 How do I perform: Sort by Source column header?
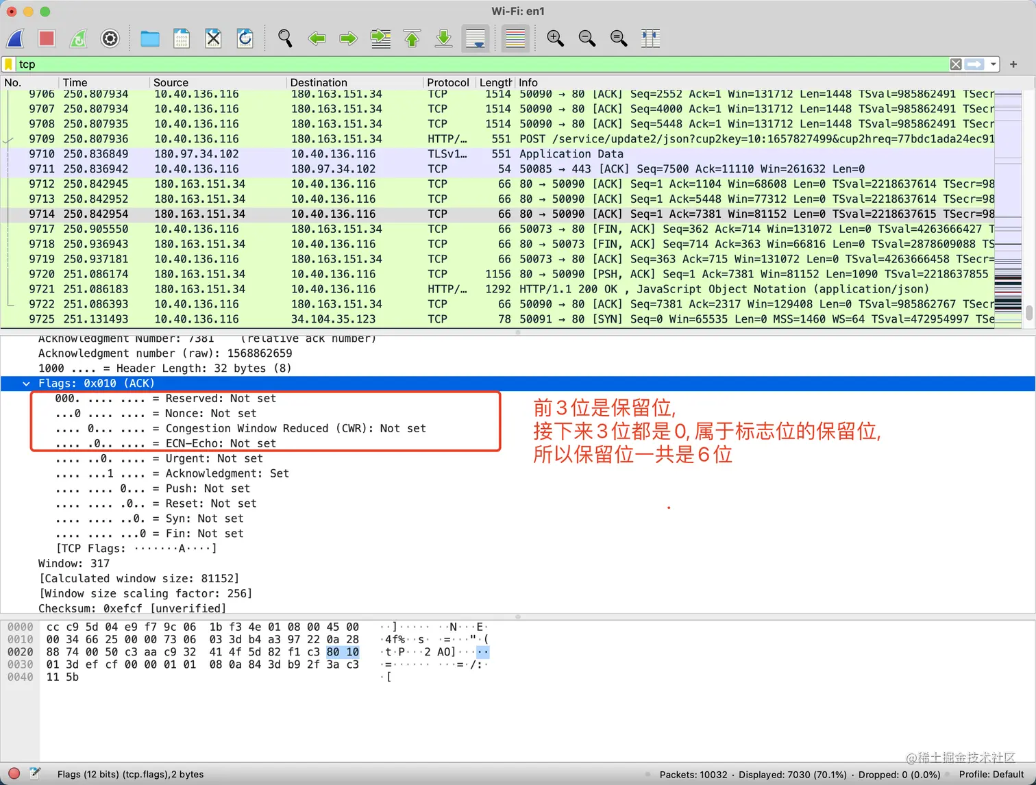tap(218, 82)
